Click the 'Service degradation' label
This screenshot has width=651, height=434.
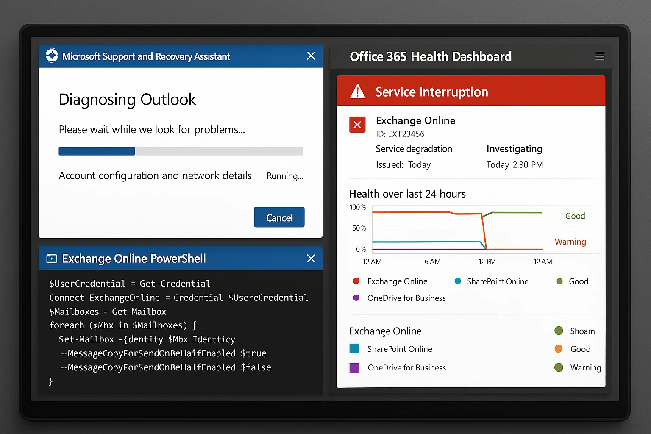point(414,149)
